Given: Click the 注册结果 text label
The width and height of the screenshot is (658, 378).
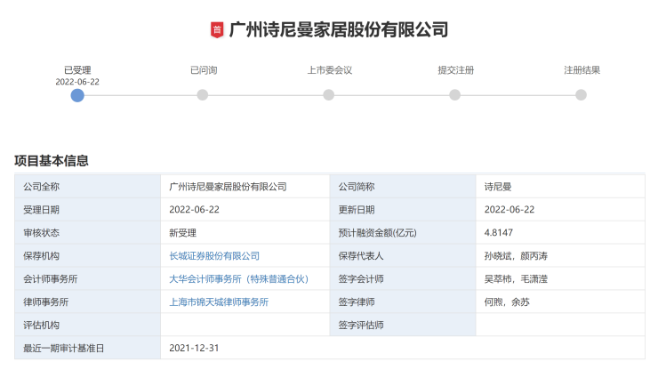Looking at the screenshot, I should tap(582, 69).
